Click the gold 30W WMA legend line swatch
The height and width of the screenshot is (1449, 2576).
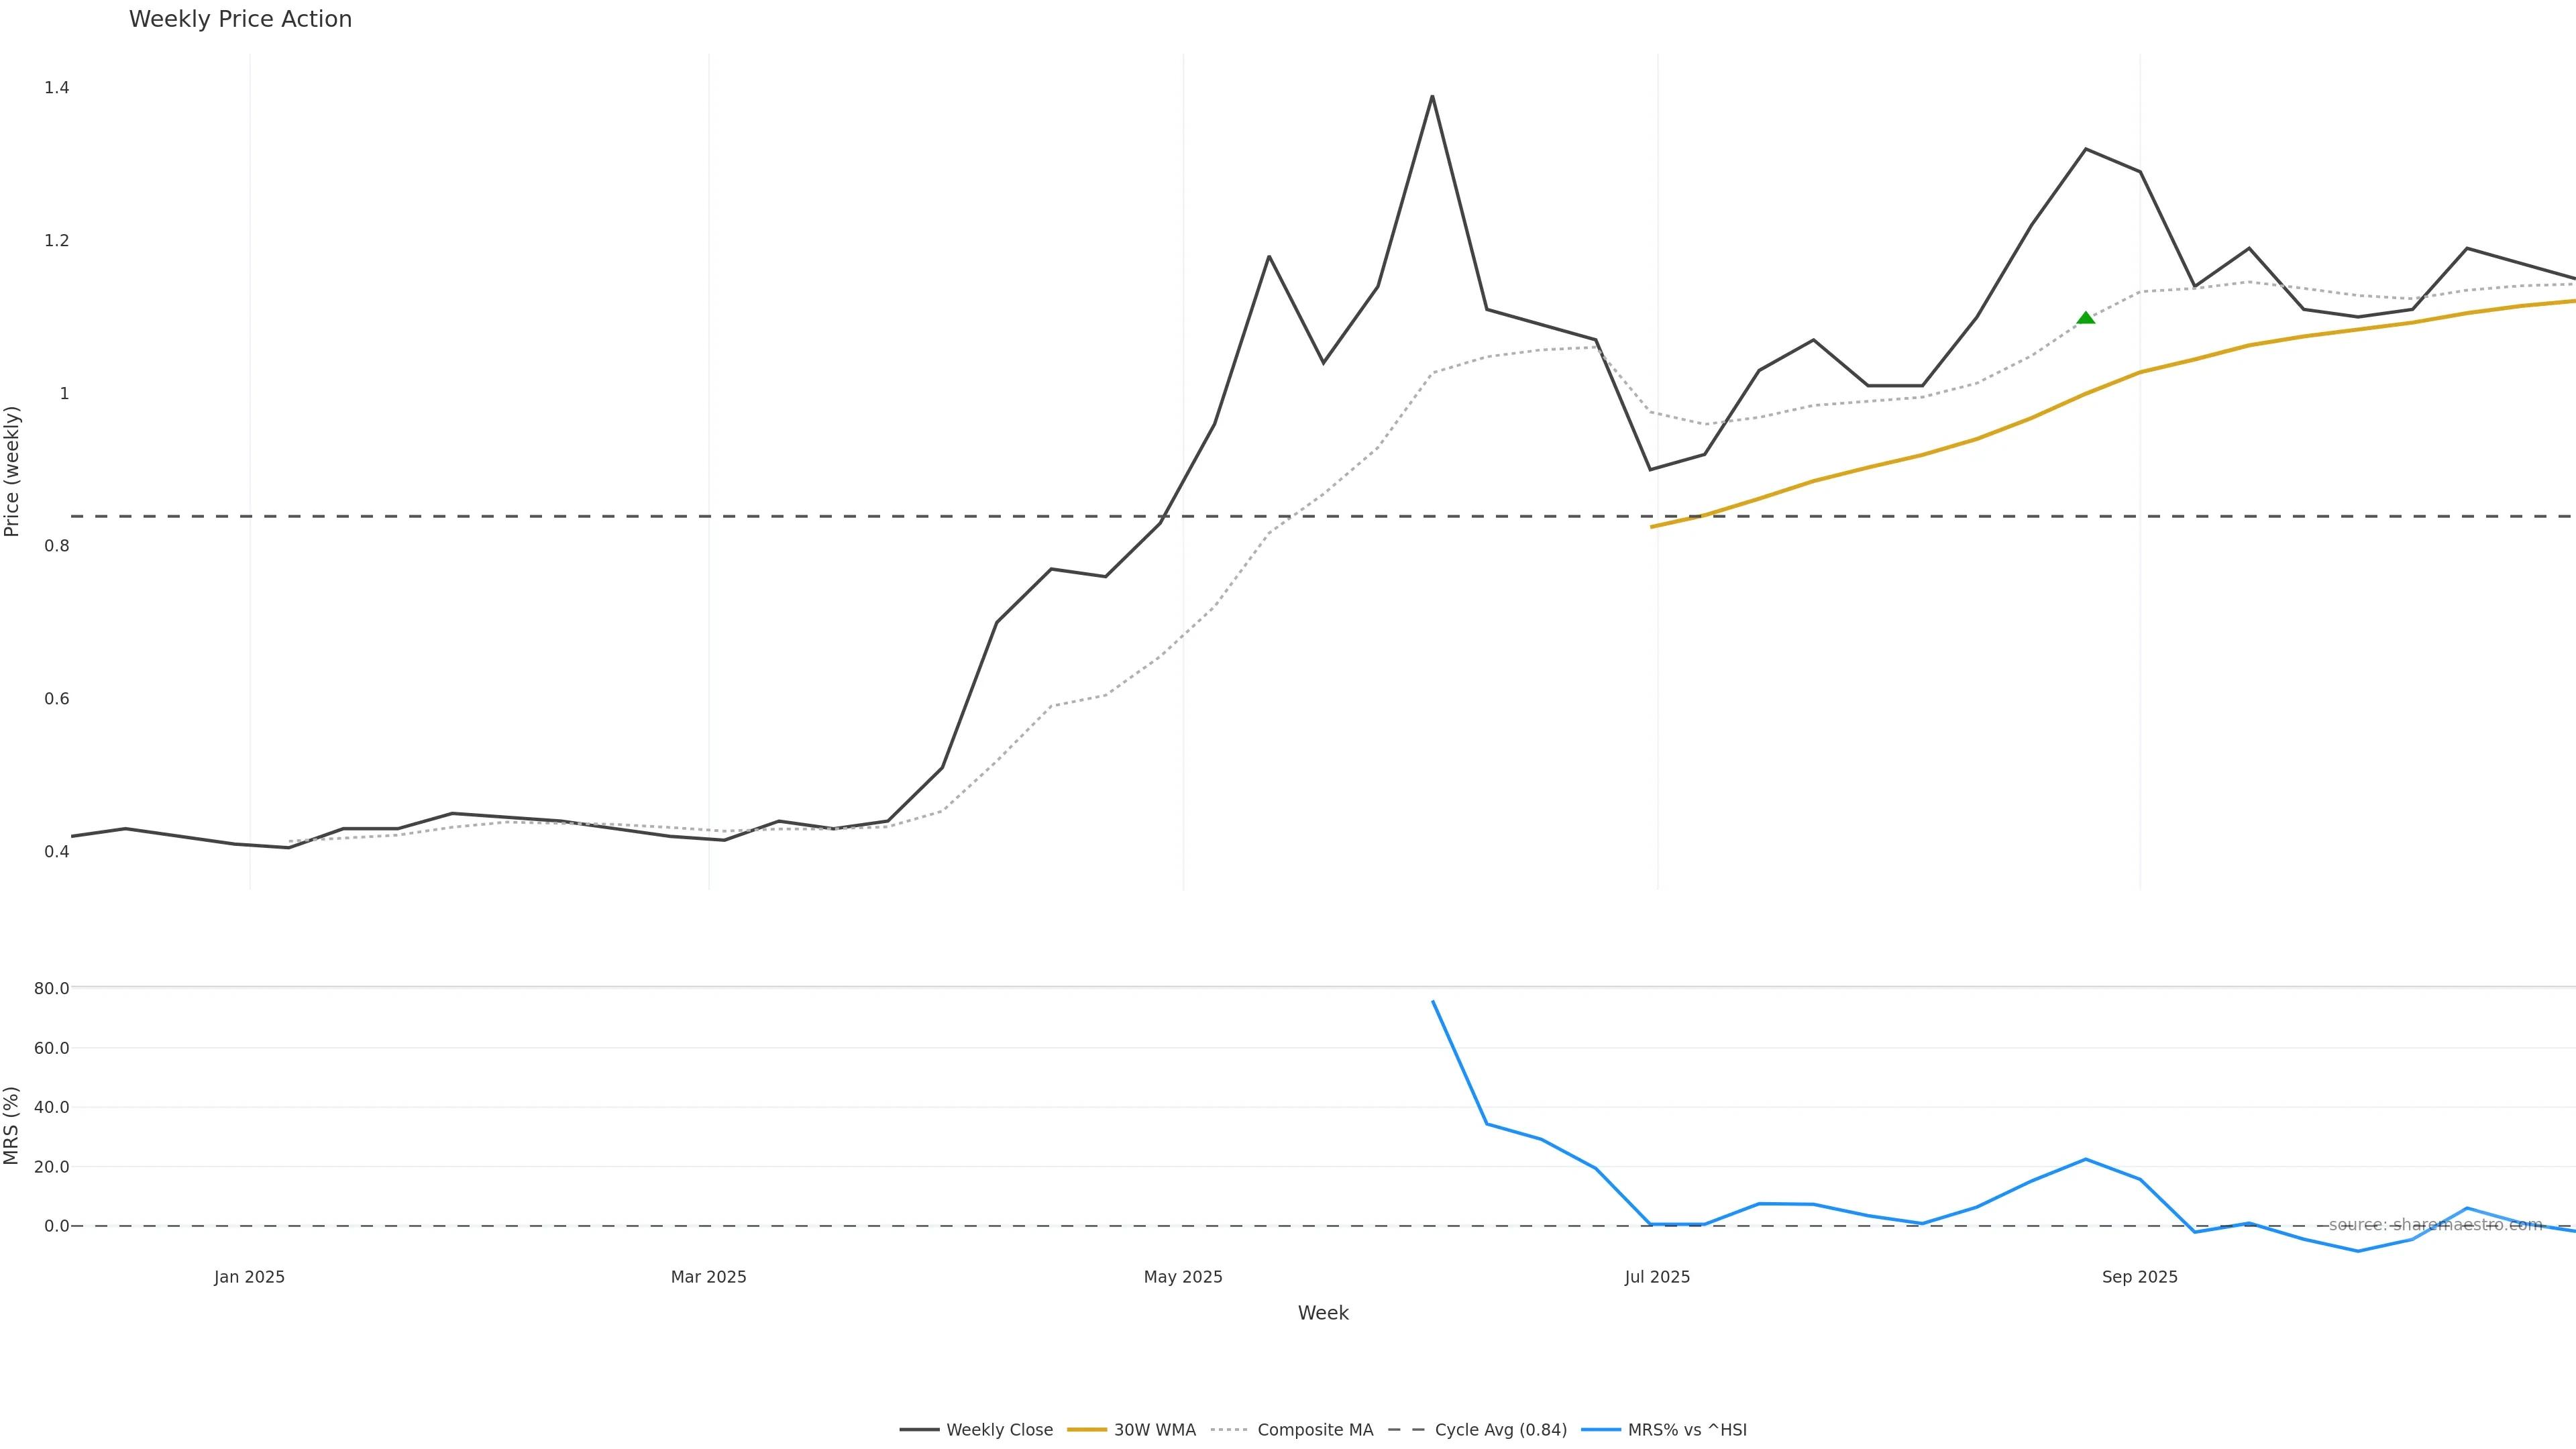1087,1430
